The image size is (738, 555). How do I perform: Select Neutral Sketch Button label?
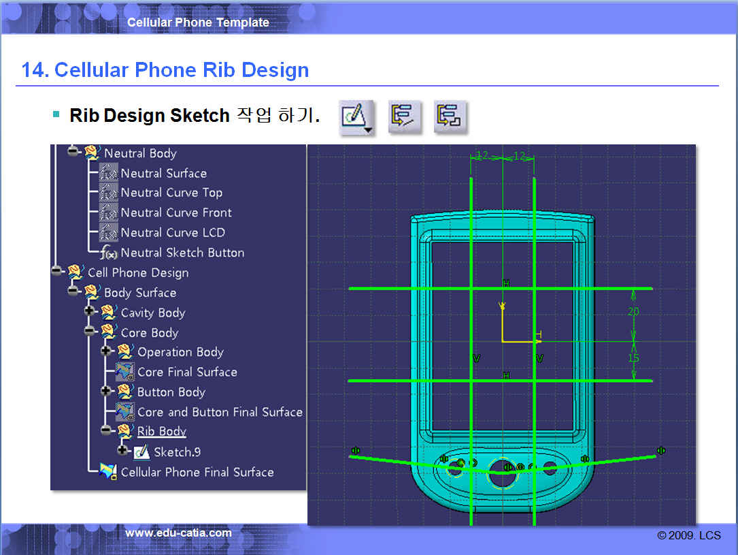[x=182, y=253]
